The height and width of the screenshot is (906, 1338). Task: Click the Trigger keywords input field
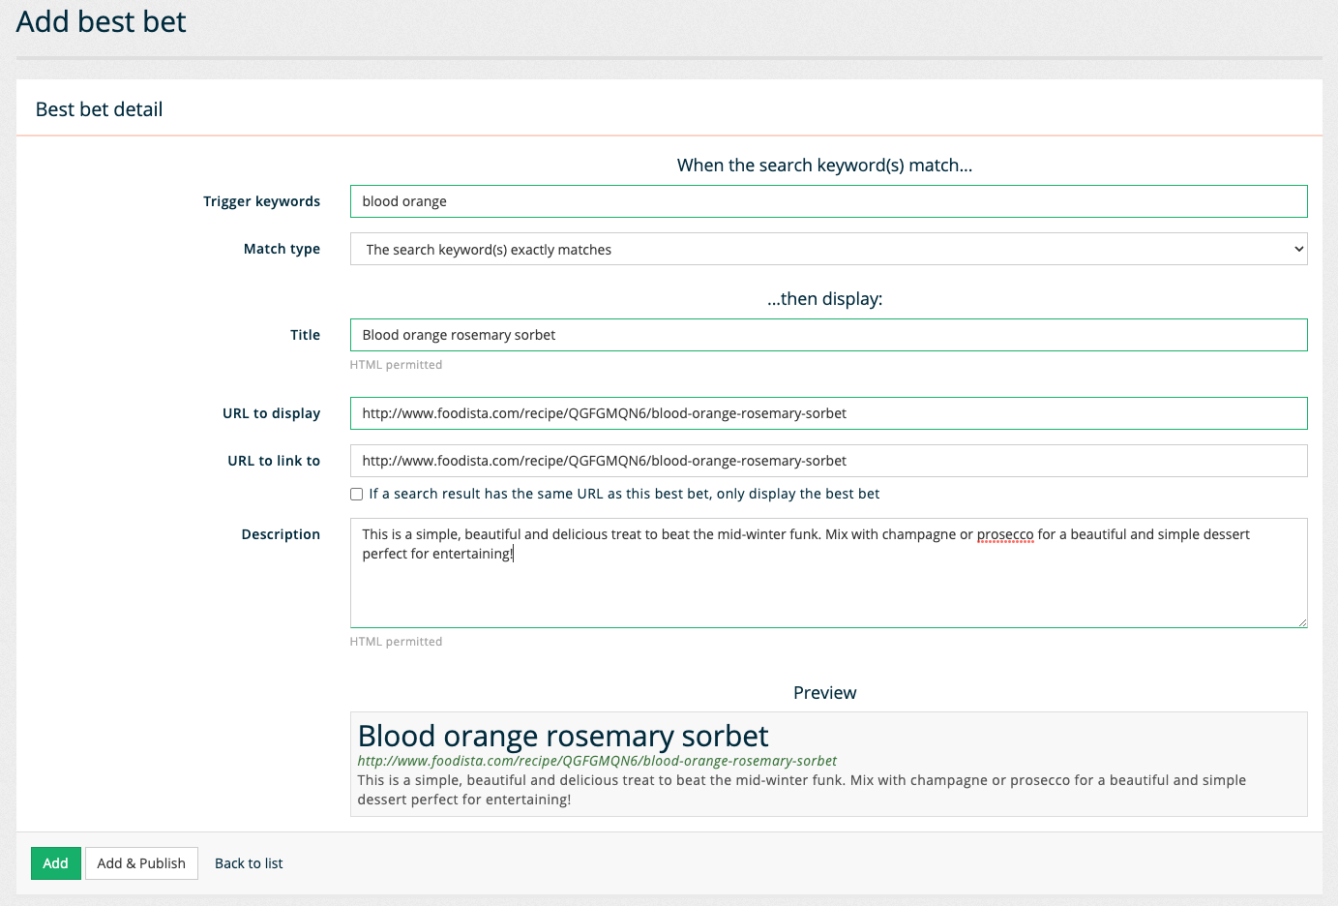(x=827, y=201)
